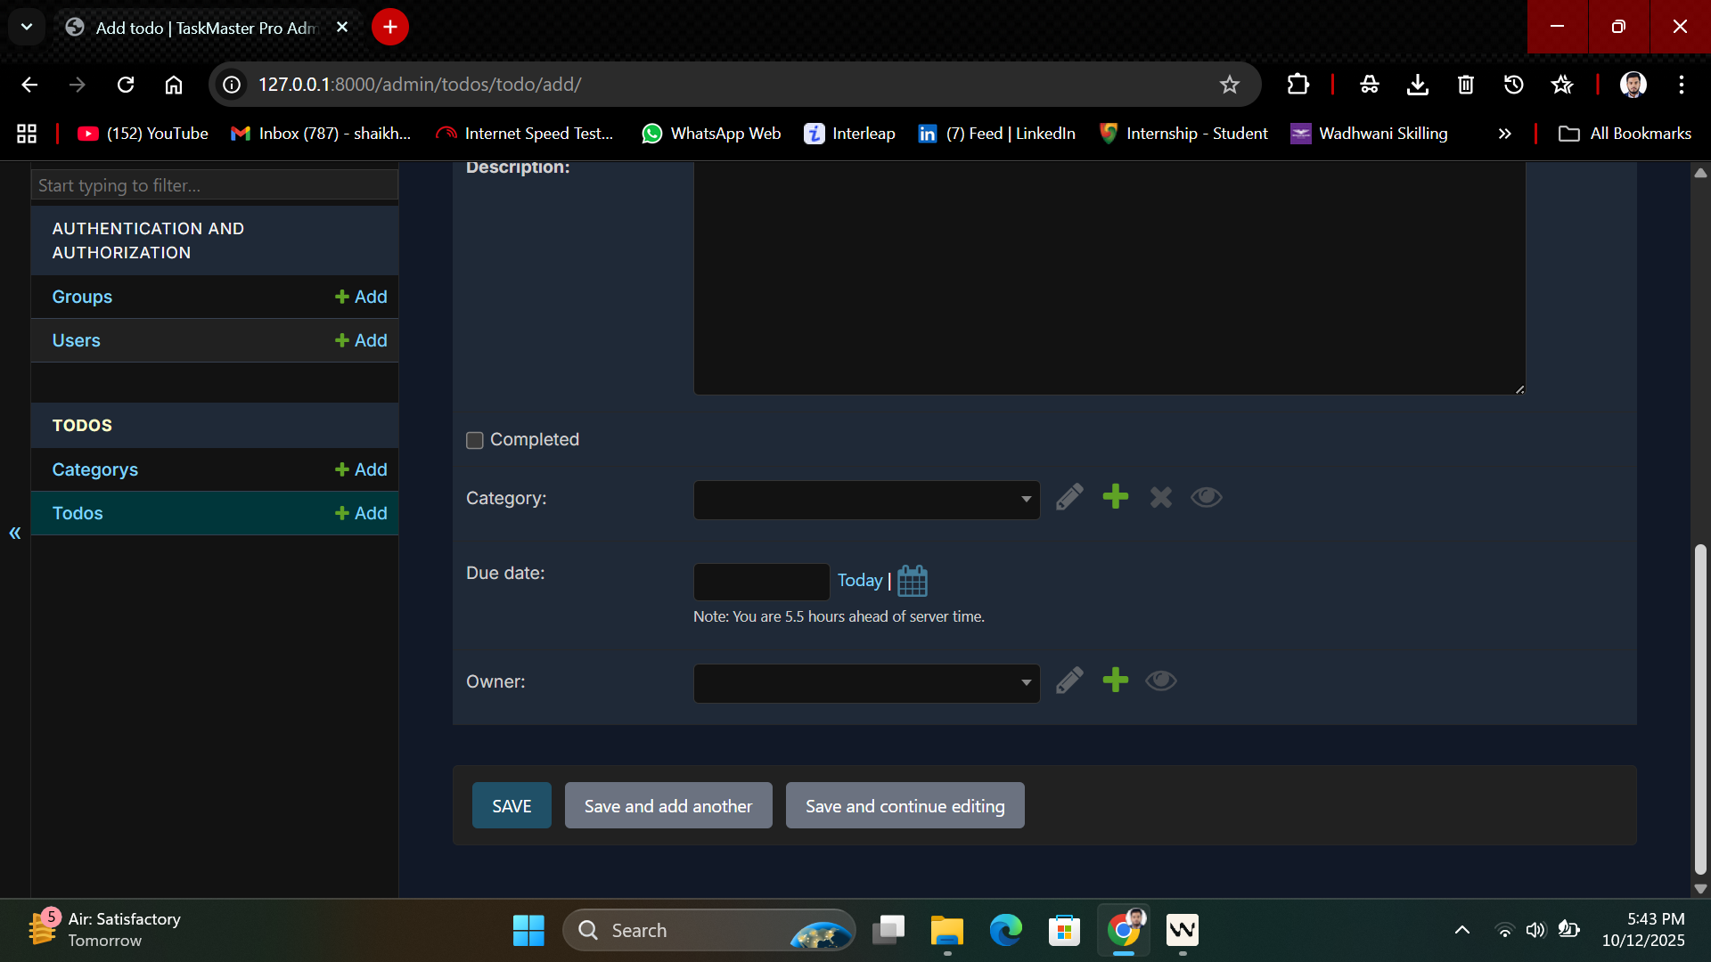Viewport: 1711px width, 962px height.
Task: Click Add next to Users
Action: coord(361,340)
